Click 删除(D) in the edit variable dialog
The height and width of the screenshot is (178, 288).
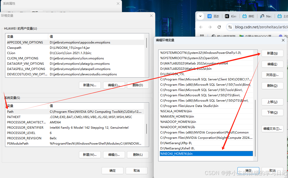tap(272, 86)
